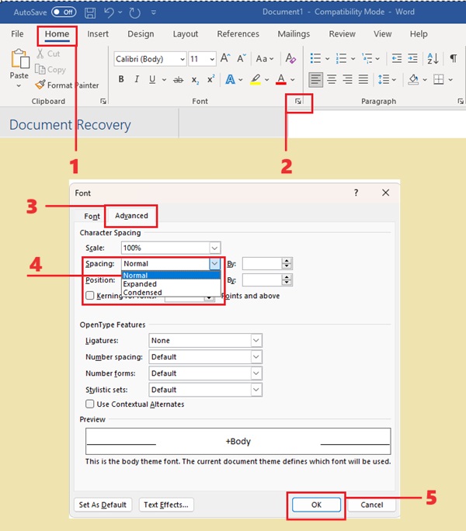Click the Bullets list icon
Image resolution: width=466 pixels, height=531 pixels.
coord(315,58)
